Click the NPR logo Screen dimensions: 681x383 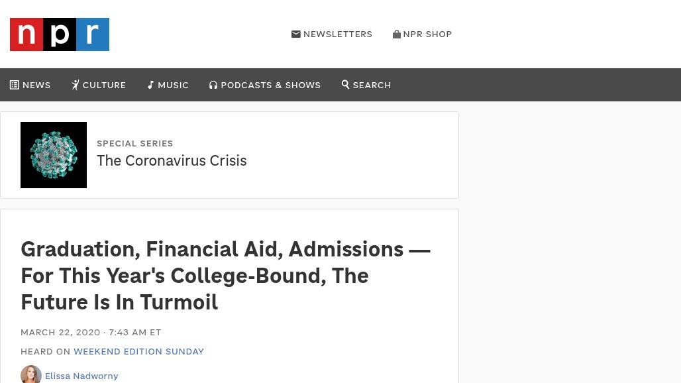point(60,34)
